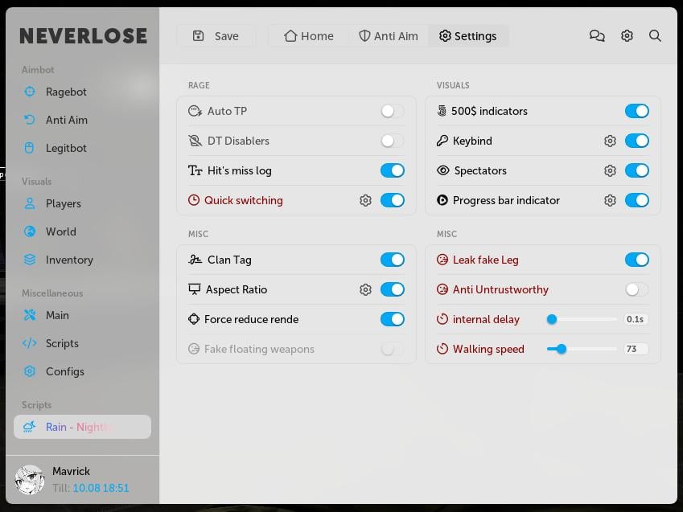Click the search magnifier icon
The image size is (683, 512).
655,35
